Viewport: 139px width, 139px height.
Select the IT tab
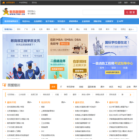coord(61,87)
